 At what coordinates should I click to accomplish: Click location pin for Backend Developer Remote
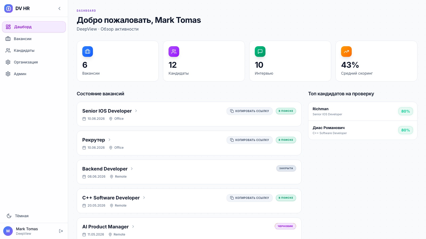pos(112,177)
